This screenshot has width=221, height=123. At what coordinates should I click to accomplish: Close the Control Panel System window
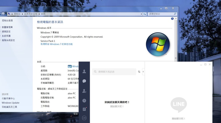173,8
